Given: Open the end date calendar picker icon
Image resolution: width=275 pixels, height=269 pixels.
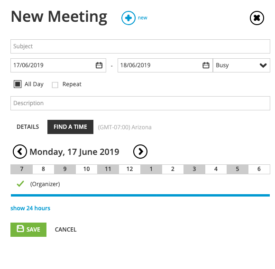Looking at the screenshot, I should pyautogui.click(x=206, y=65).
